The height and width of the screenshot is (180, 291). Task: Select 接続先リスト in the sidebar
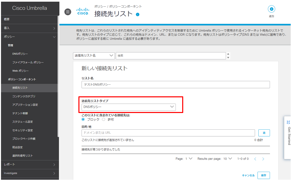tap(30, 88)
